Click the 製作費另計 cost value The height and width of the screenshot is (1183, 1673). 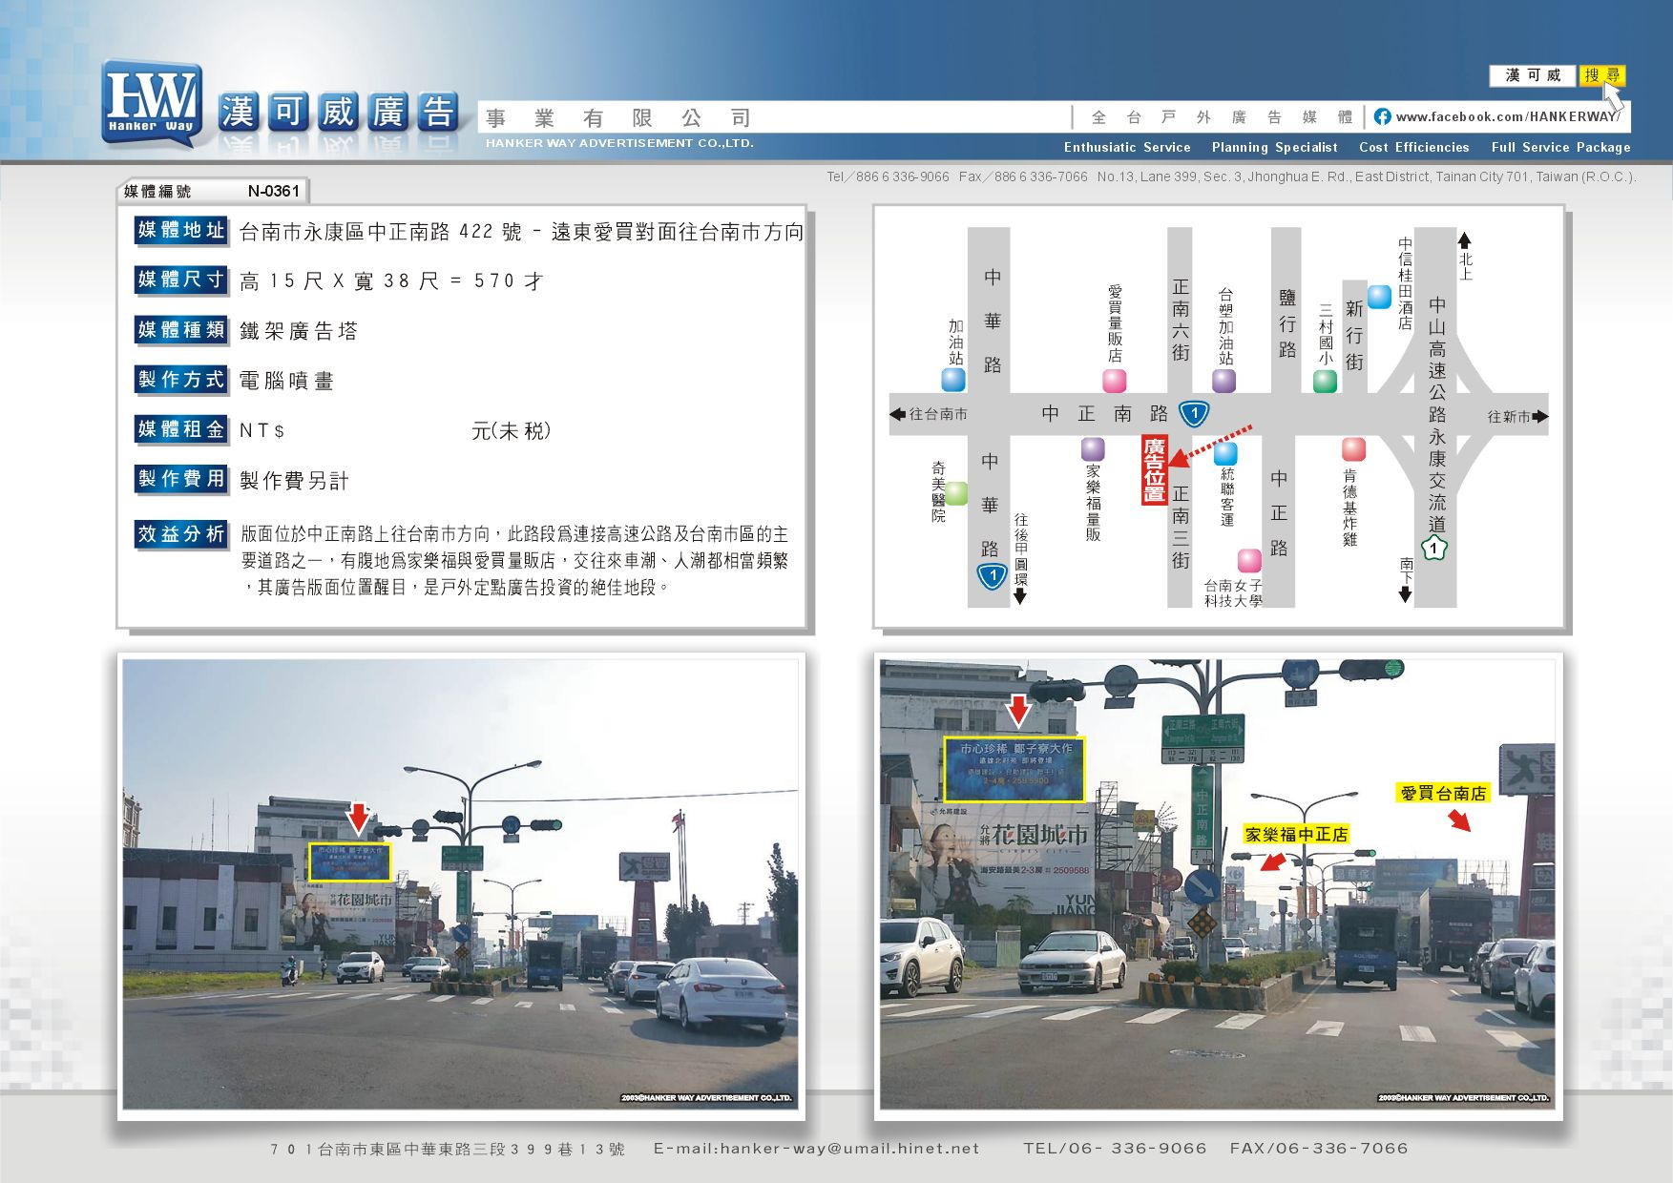tap(294, 481)
